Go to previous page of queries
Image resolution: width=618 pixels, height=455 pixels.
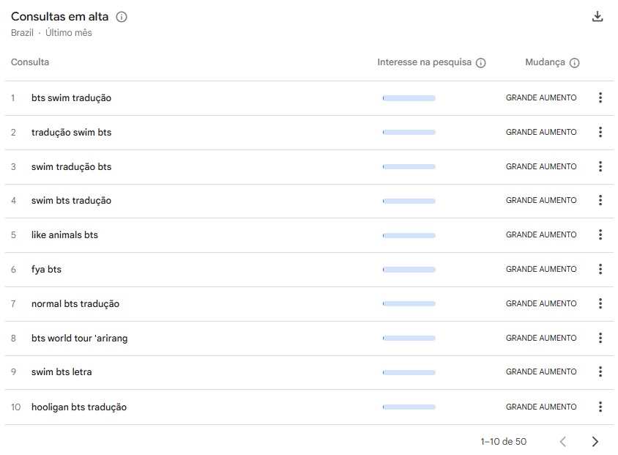tap(563, 442)
